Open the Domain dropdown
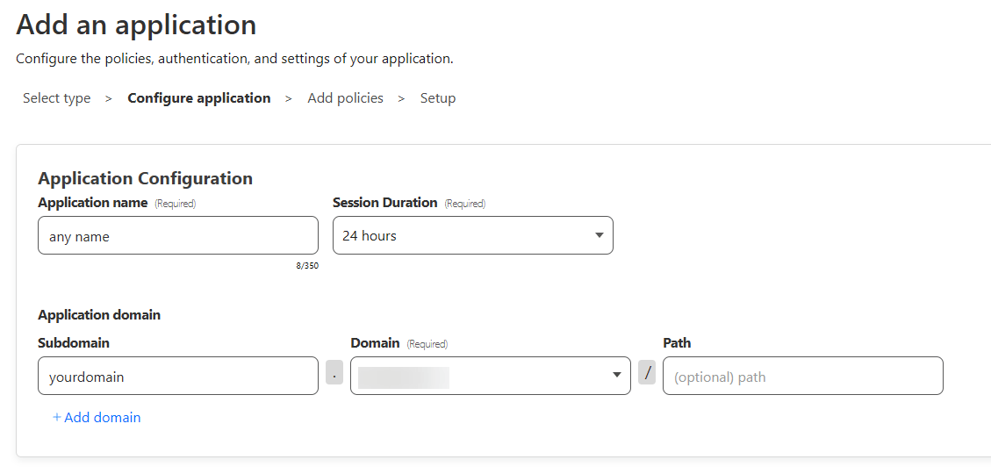 (x=491, y=376)
